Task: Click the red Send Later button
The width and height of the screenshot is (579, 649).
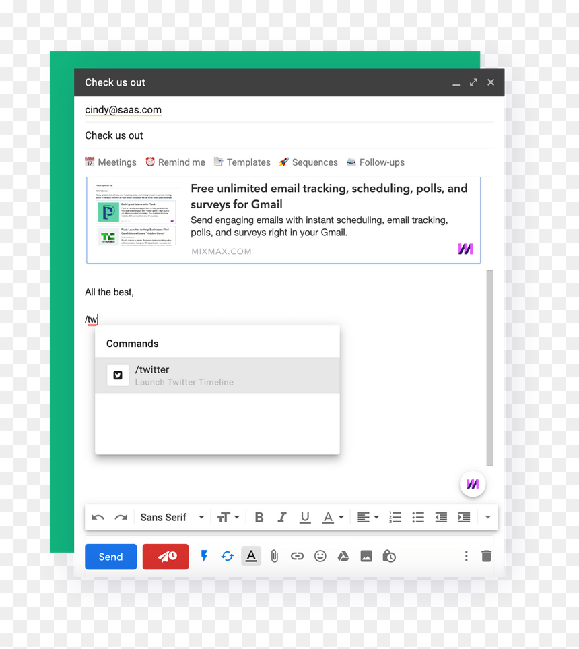Action: 166,557
